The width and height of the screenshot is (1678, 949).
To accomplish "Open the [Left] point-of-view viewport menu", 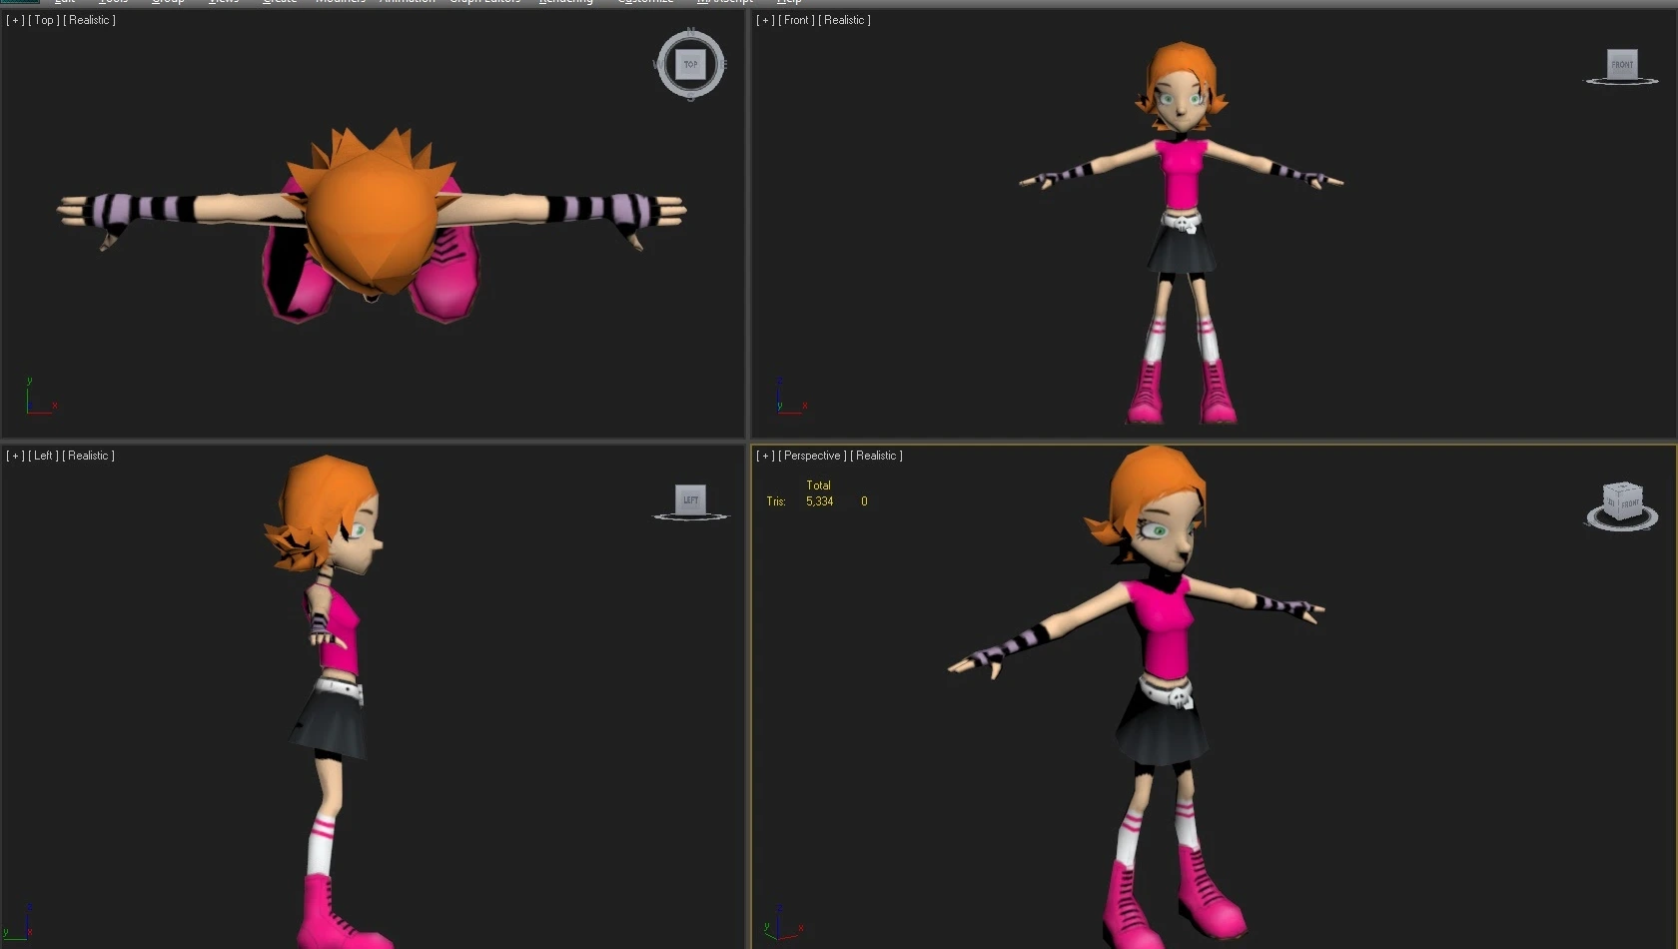I will pyautogui.click(x=43, y=456).
